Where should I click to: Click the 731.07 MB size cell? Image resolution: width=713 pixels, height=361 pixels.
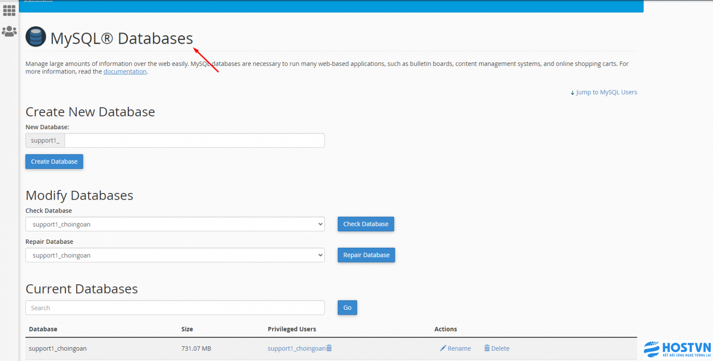tap(196, 349)
